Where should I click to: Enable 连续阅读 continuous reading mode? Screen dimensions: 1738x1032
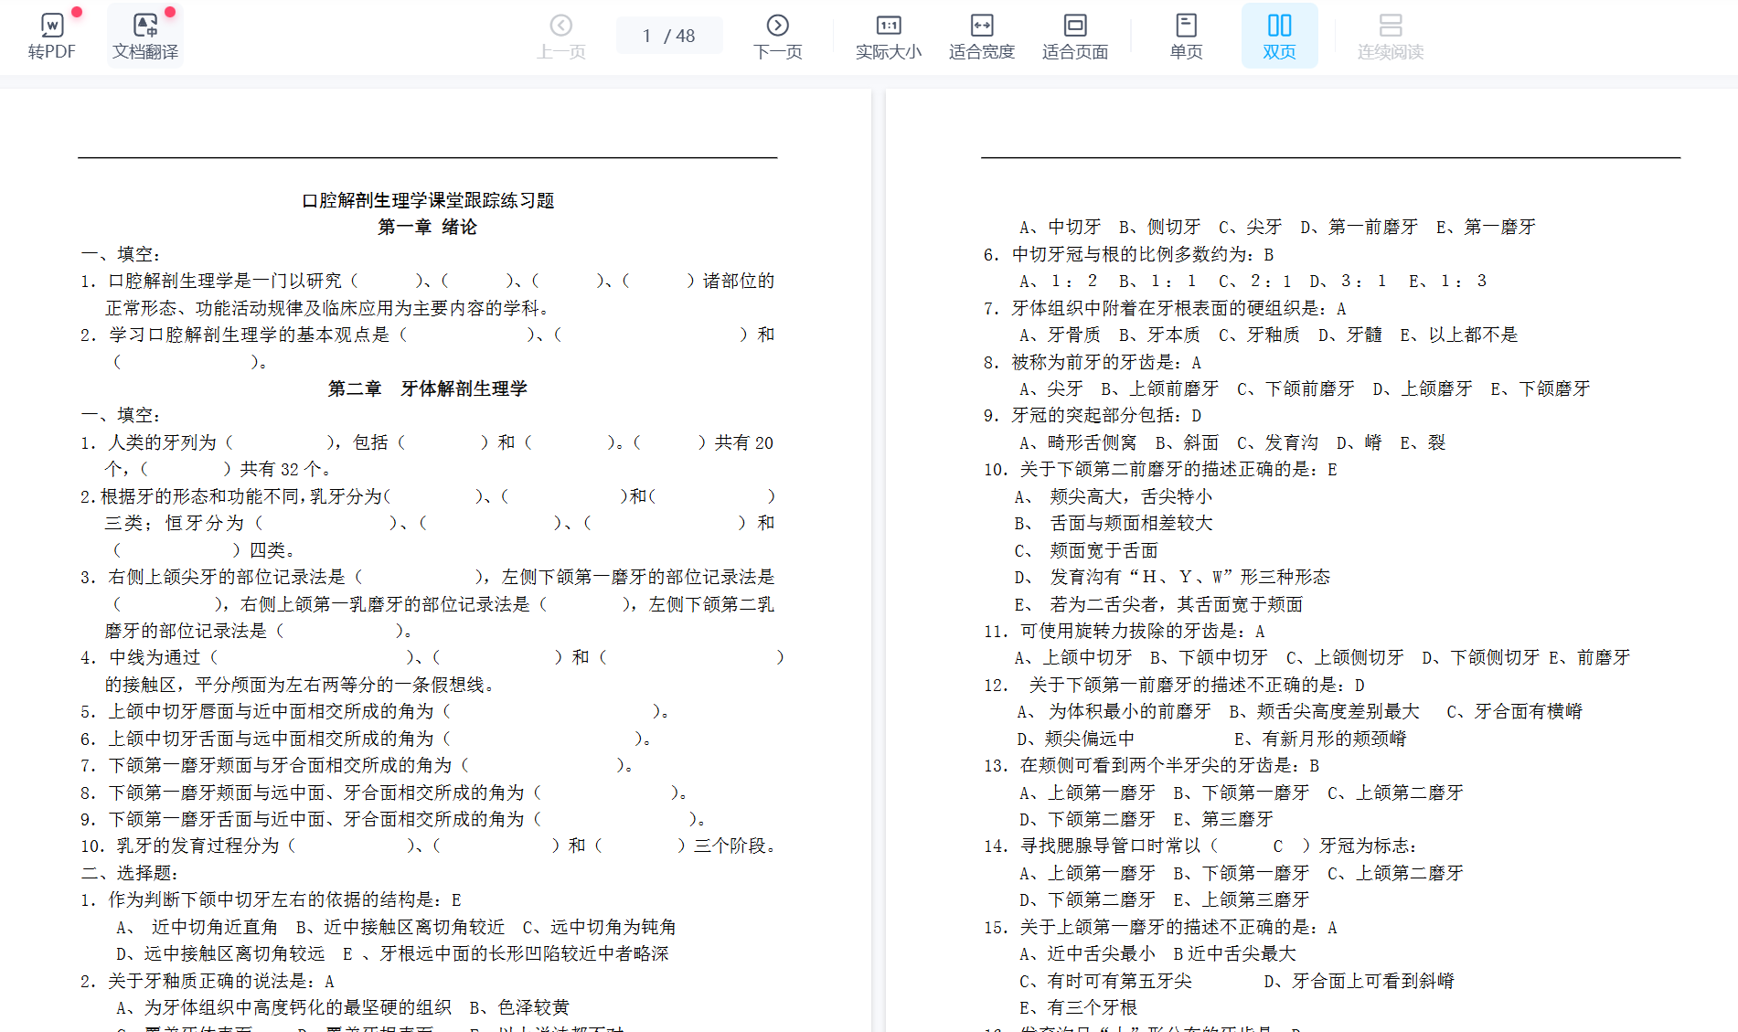click(x=1390, y=36)
